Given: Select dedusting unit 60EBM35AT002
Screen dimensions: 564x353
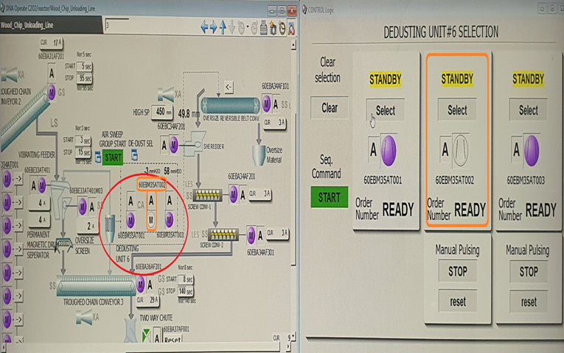Looking at the screenshot, I should [457, 110].
